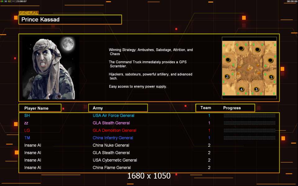Click the Winning Strategy description text

tap(151, 52)
